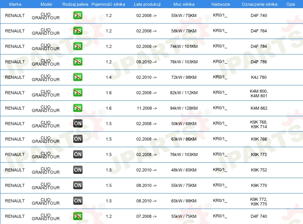Select the D4F 784 engine code cell

point(259,46)
